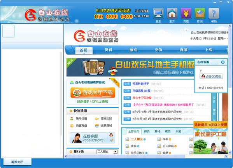Image resolution: width=233 pixels, height=168 pixels.
Task: Click the 密码找回 key icon
Action: coord(97,119)
